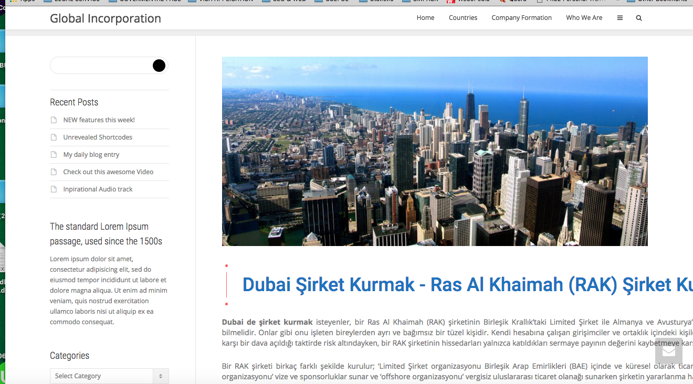Click the document icon beside NEW features this week!
This screenshot has width=693, height=384.
point(54,120)
